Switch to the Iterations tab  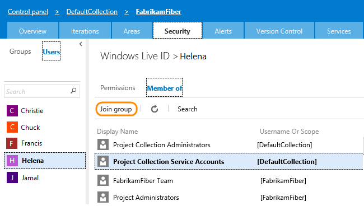coord(85,31)
